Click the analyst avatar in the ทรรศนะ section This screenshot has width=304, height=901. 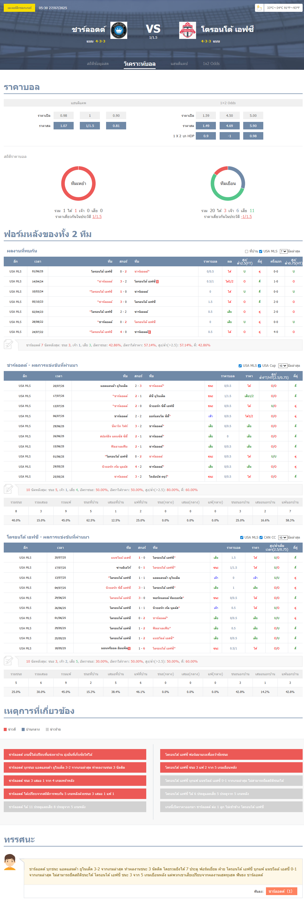[x=10, y=862]
